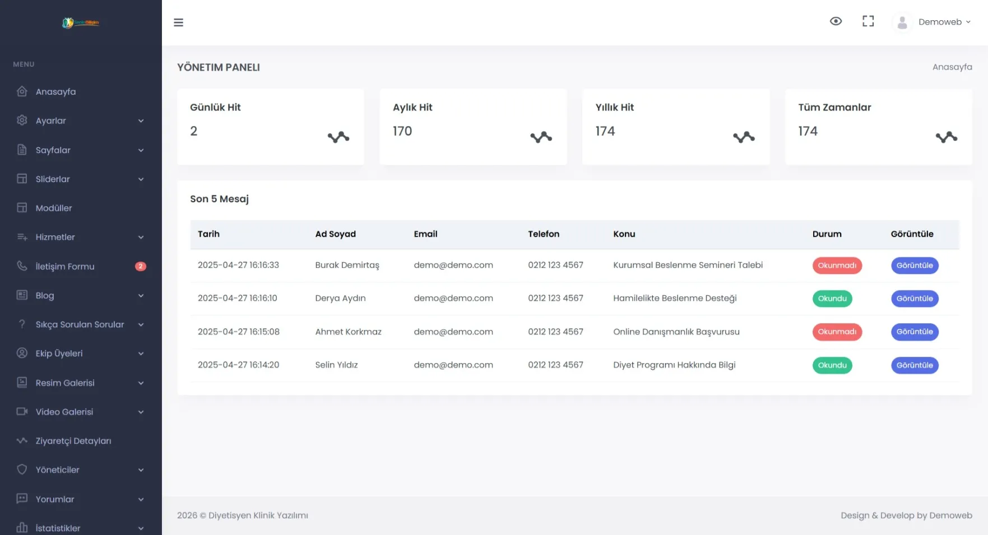Toggle fullscreen mode icon
This screenshot has width=988, height=535.
pyautogui.click(x=868, y=21)
